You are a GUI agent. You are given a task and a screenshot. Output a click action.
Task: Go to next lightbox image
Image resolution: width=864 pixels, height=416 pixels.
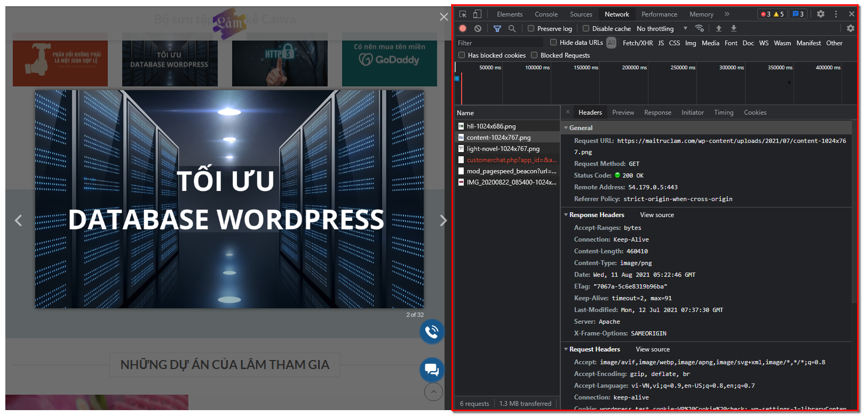[443, 220]
